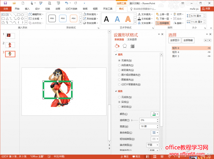Select Solid fill (纯色填充) radio button
The width and height of the screenshot is (214, 159).
[119, 65]
